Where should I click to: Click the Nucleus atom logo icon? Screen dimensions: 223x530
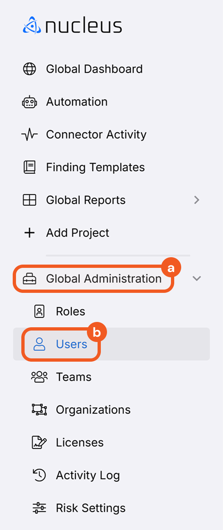coord(31,25)
